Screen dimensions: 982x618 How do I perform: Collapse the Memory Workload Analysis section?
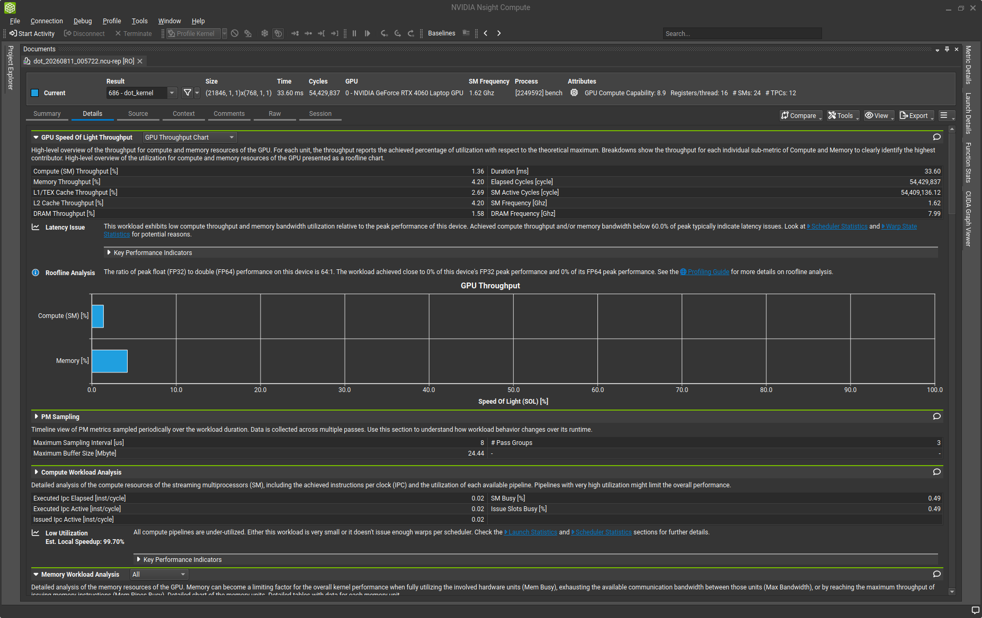pos(36,575)
